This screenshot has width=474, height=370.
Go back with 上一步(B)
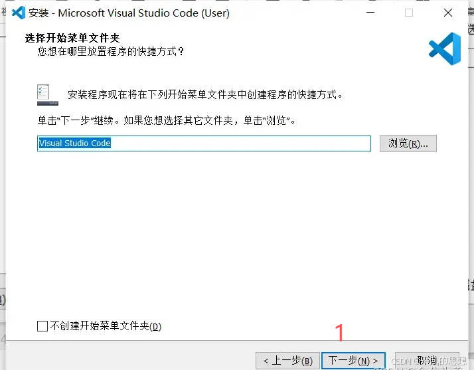coord(287,361)
